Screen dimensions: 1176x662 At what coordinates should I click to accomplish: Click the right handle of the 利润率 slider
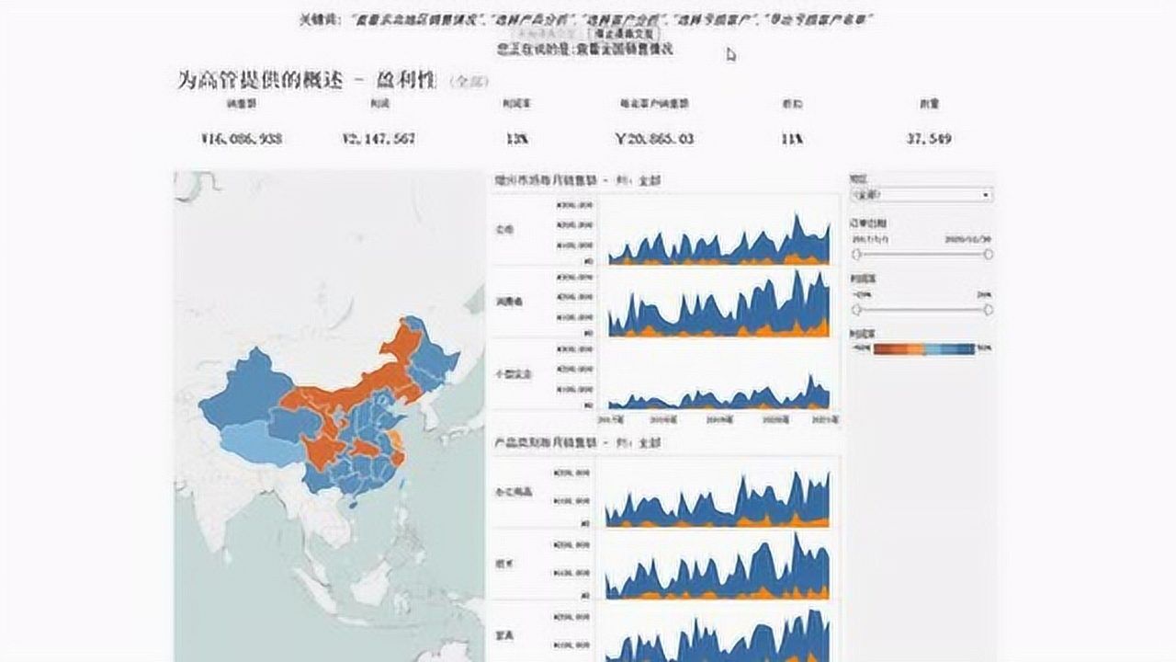coord(988,310)
